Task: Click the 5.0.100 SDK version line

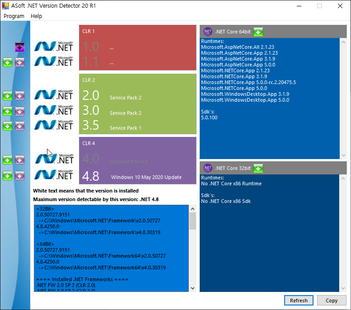Action: (209, 117)
